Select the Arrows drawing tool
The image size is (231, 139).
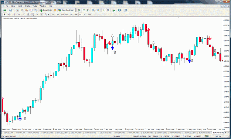tap(46, 14)
